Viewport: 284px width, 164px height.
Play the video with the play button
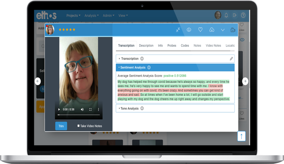point(59,110)
